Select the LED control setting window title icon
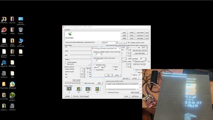 coord(64,27)
